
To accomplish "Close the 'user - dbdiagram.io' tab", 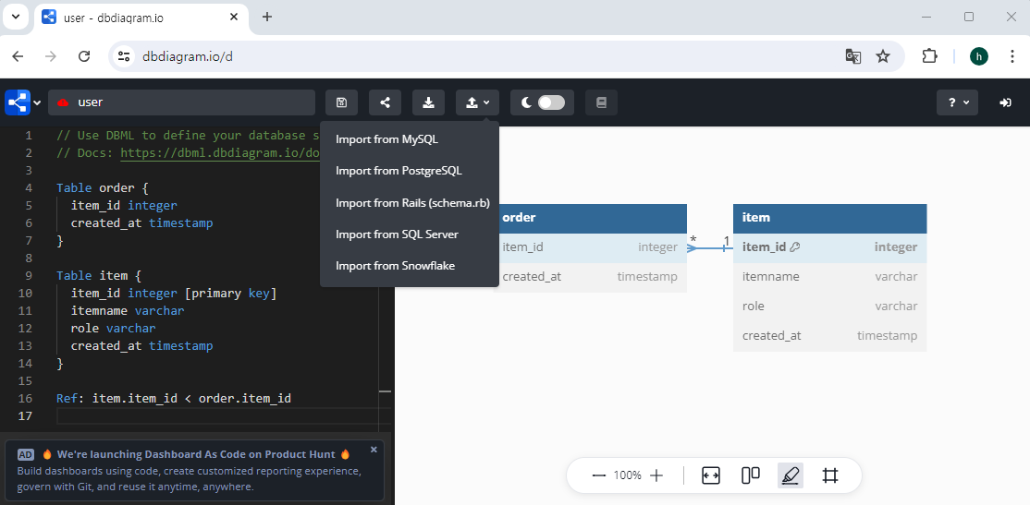I will 234,18.
